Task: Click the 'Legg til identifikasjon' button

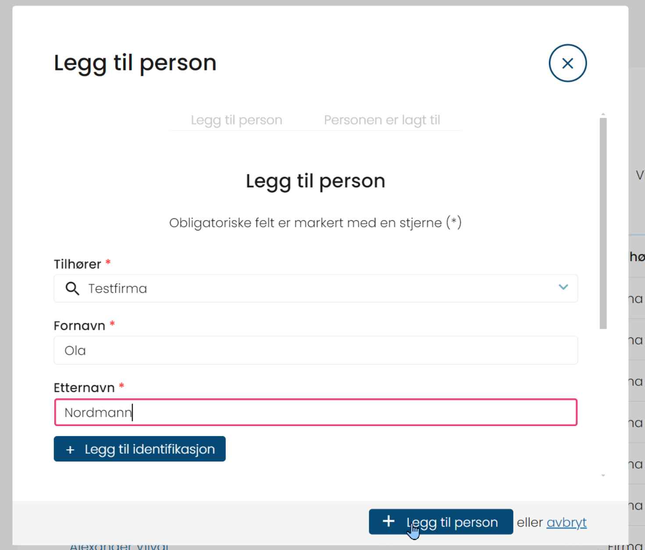Action: pos(139,449)
